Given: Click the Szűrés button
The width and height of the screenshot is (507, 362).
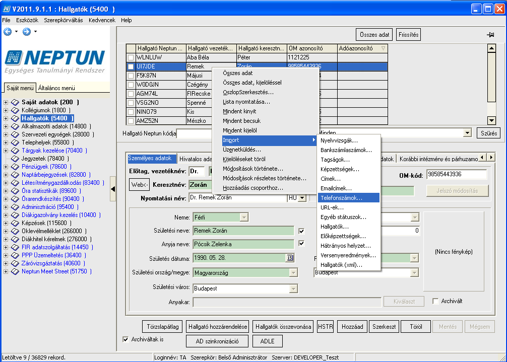Looking at the screenshot, I should [488, 133].
